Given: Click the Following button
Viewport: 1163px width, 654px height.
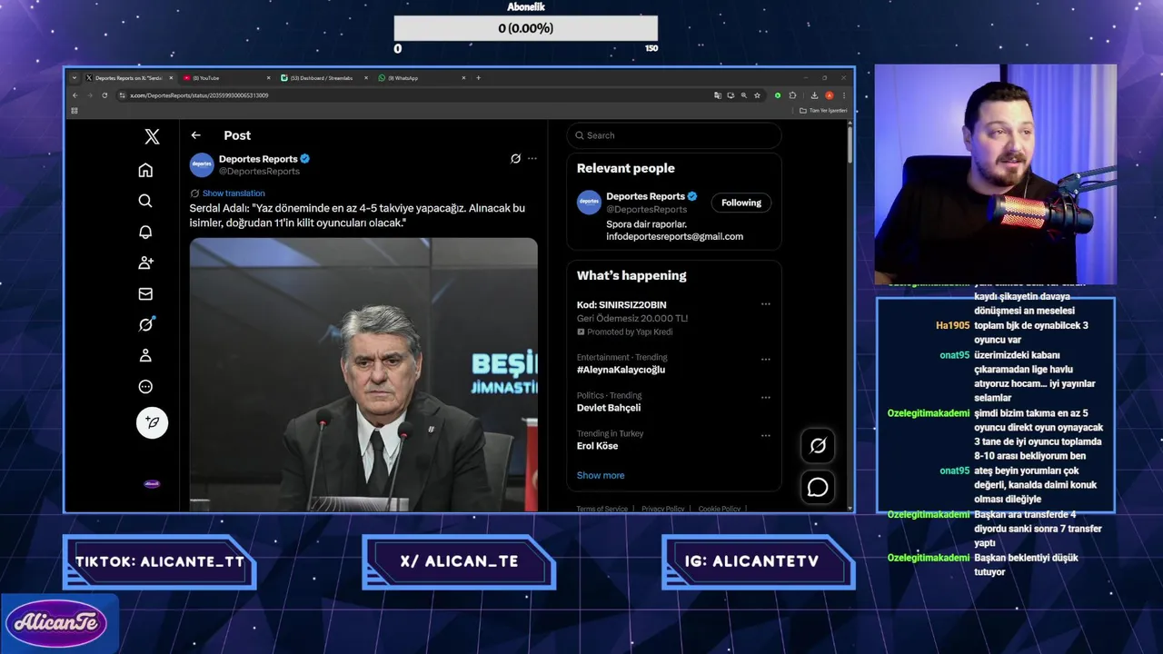Looking at the screenshot, I should (x=741, y=203).
